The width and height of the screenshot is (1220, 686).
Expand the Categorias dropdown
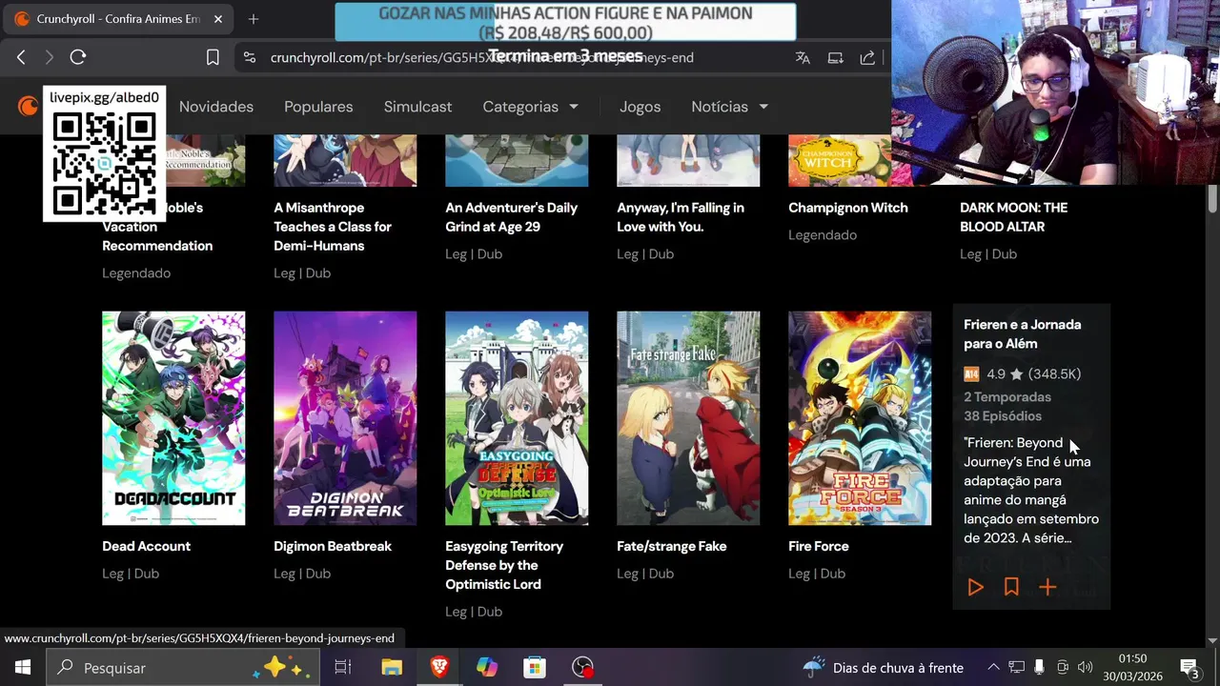[530, 107]
